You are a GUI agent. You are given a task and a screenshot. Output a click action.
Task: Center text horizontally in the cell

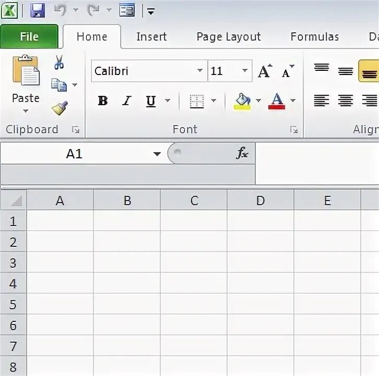click(346, 101)
